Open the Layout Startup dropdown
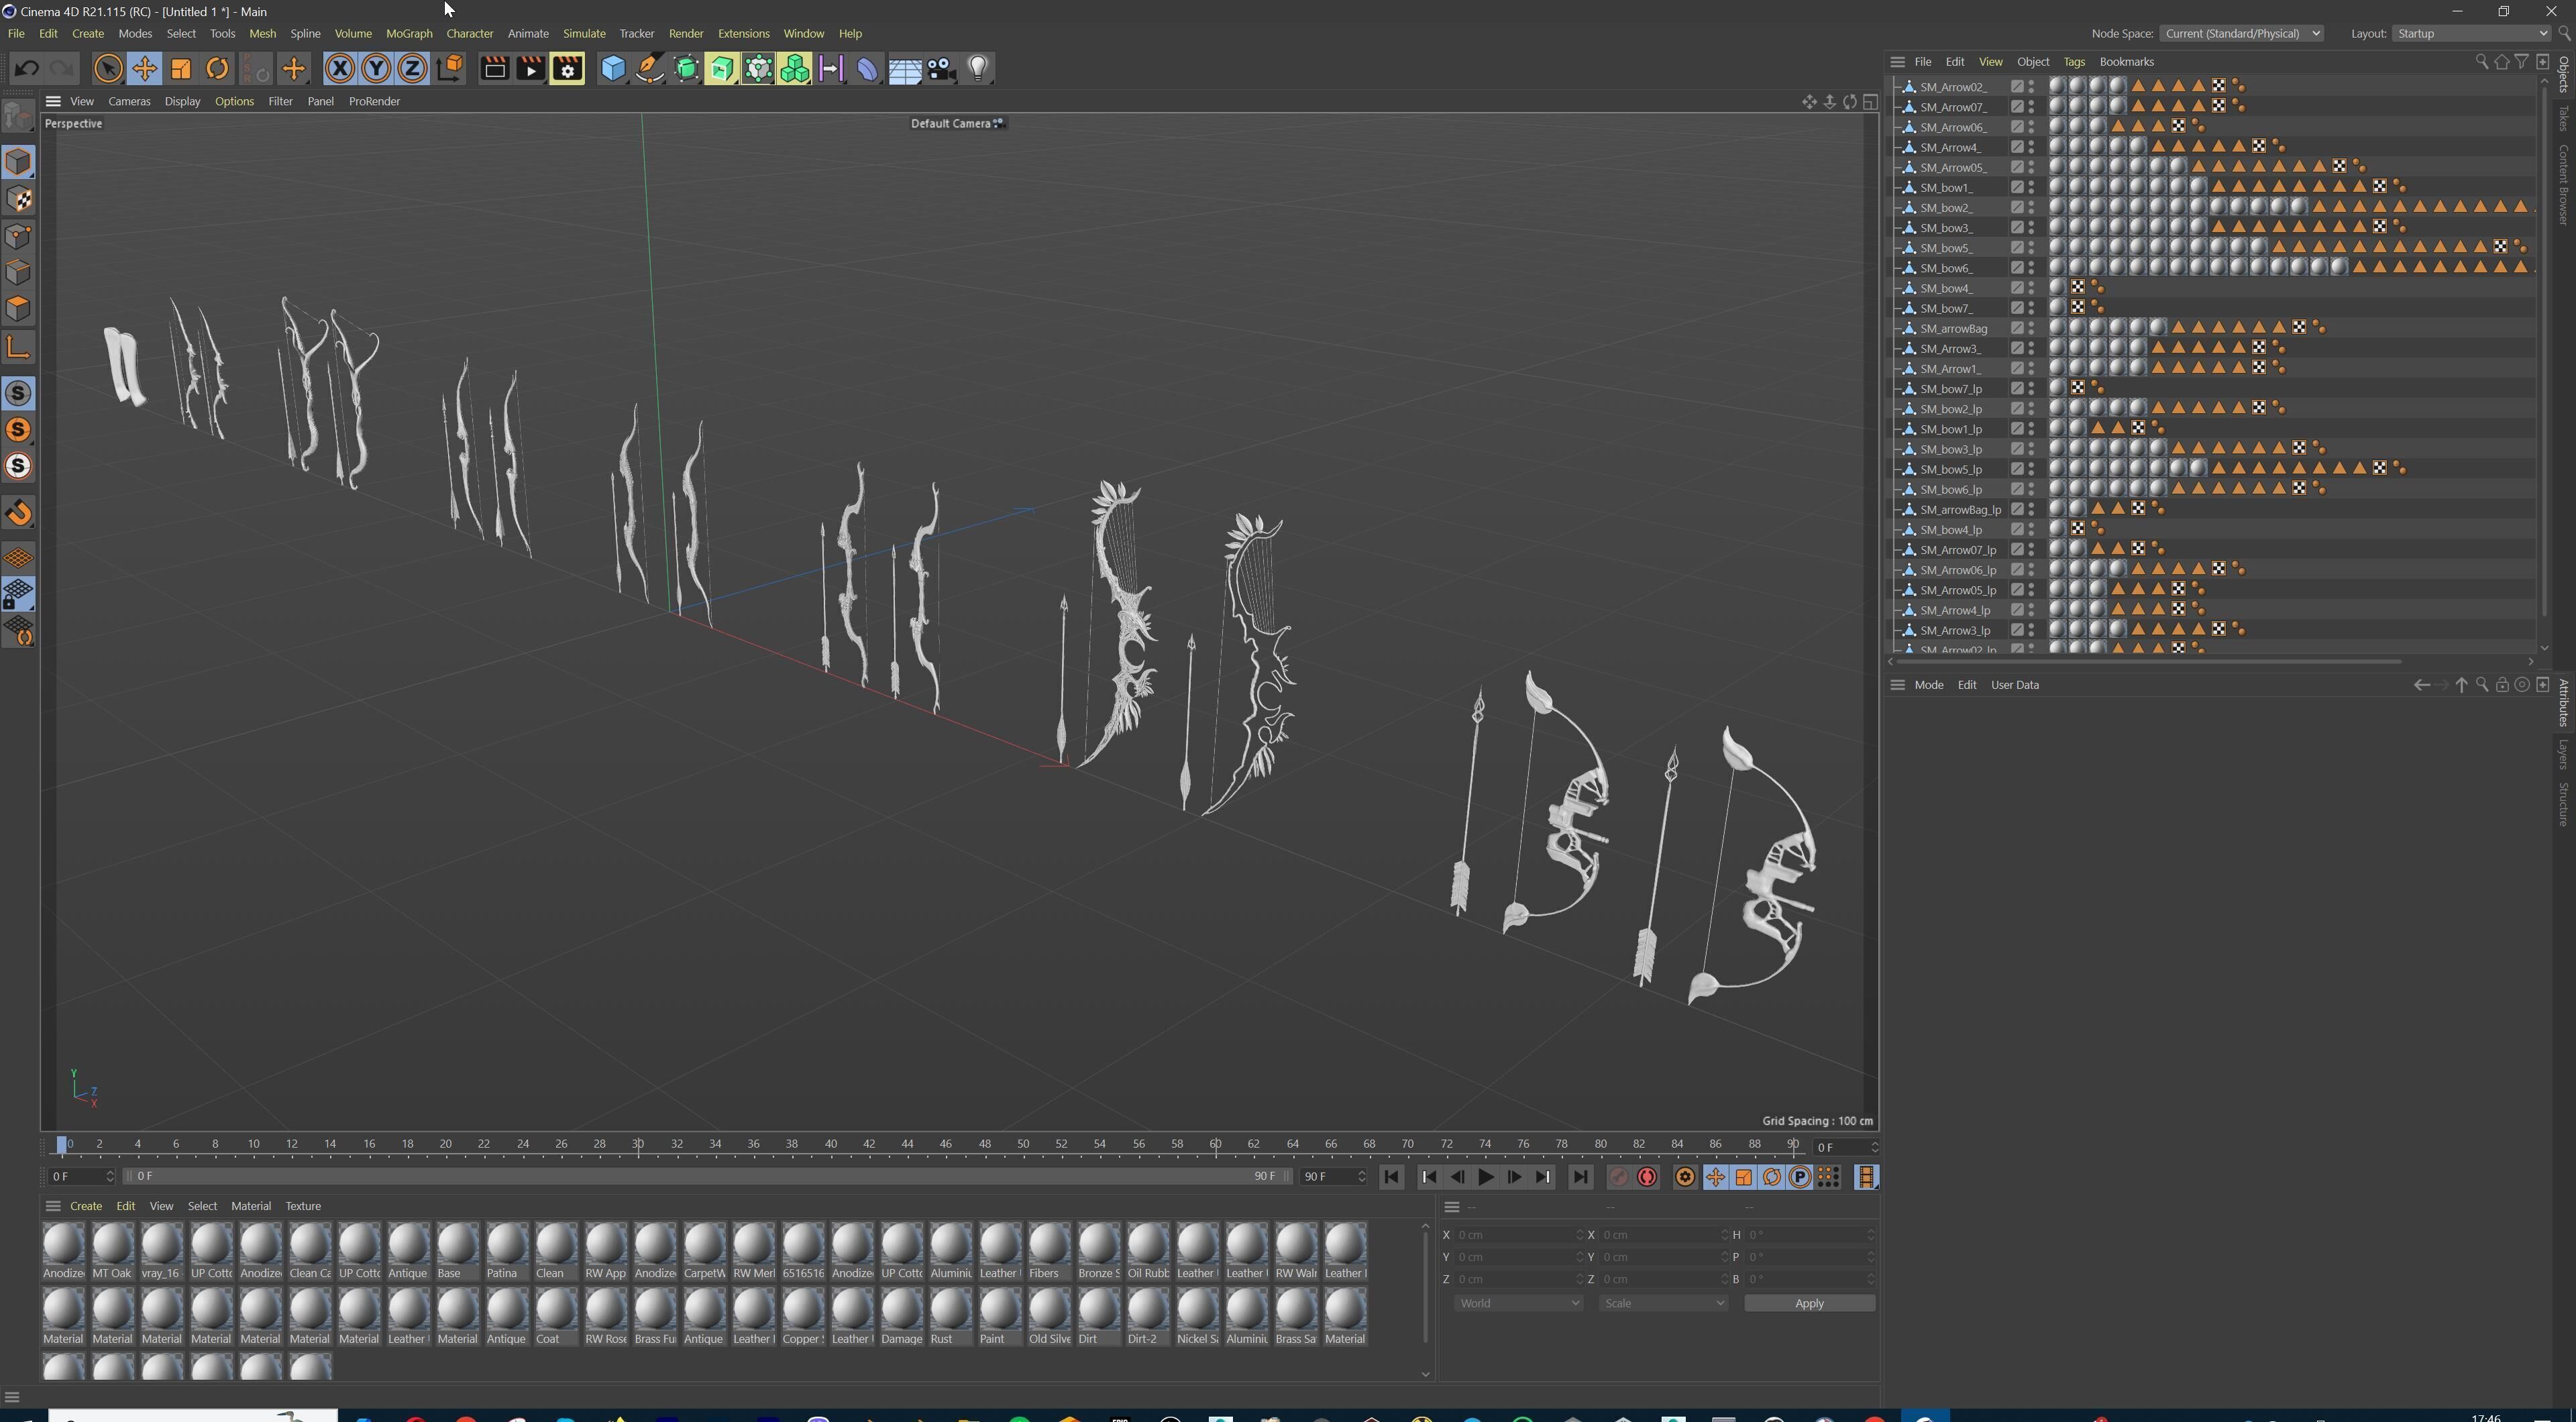The width and height of the screenshot is (2576, 1422). click(2471, 34)
